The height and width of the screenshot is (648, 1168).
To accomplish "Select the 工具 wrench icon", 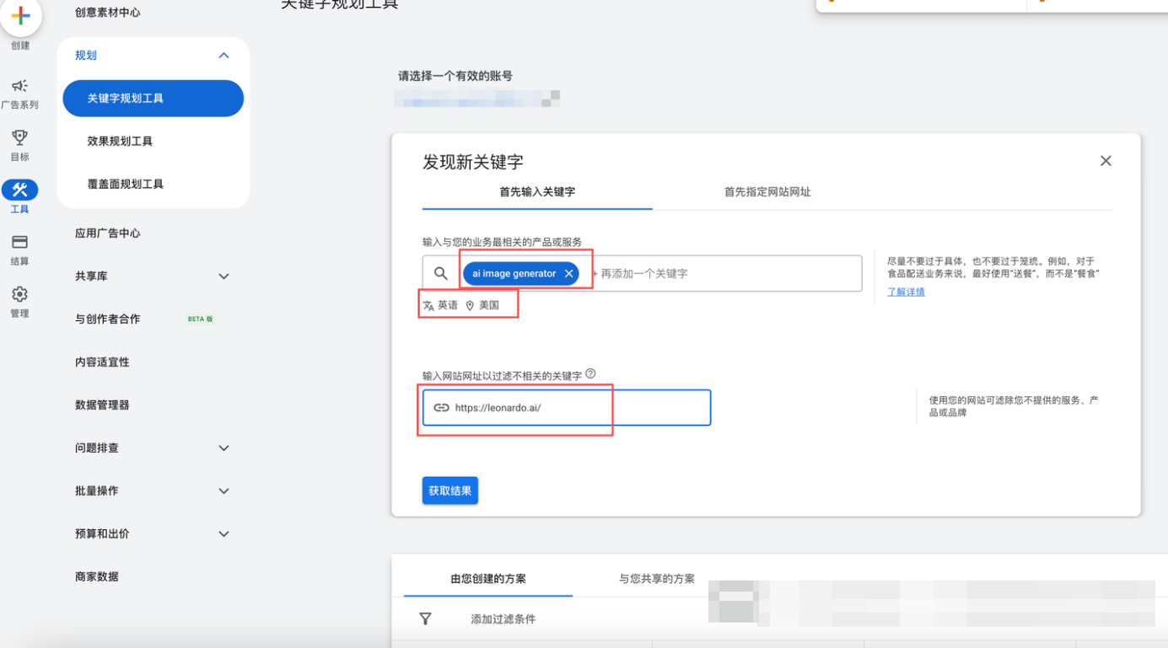I will pos(19,190).
